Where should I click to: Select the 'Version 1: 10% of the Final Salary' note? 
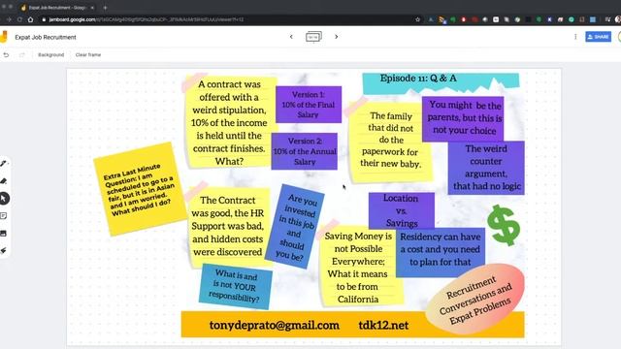309,105
